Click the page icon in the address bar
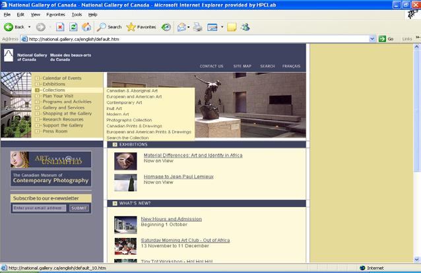The width and height of the screenshot is (421, 273). coord(24,39)
